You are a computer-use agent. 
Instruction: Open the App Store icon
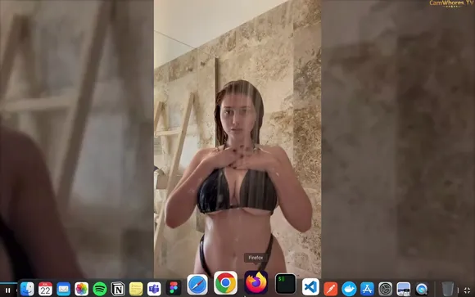[367, 289]
